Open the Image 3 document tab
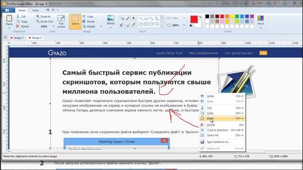 point(35,38)
